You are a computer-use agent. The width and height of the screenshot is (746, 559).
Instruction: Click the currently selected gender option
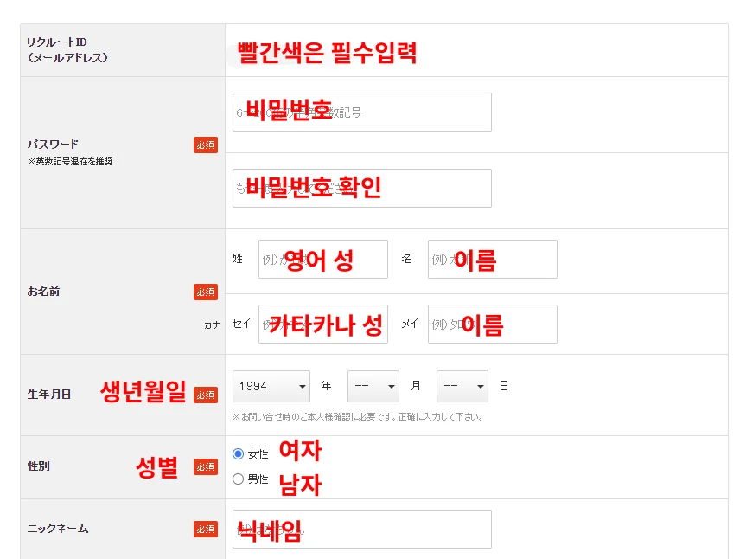point(239,452)
